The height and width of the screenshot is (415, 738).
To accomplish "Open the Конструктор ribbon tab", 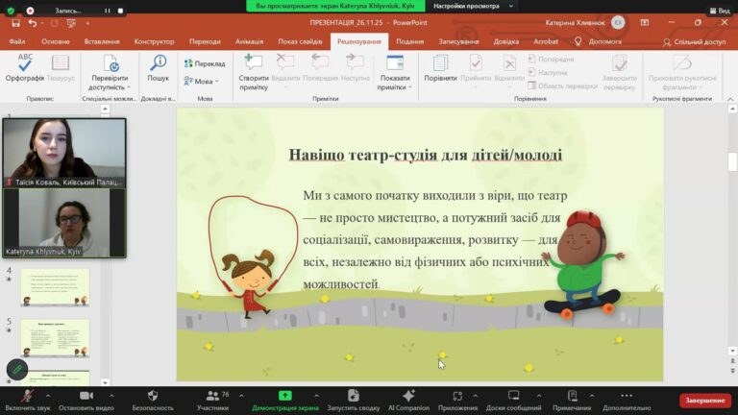I will [x=154, y=41].
